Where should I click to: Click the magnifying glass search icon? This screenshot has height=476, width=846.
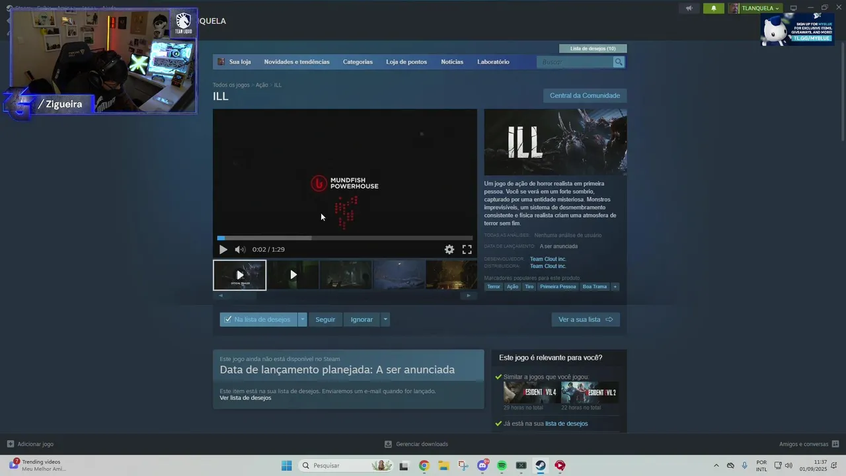(619, 62)
